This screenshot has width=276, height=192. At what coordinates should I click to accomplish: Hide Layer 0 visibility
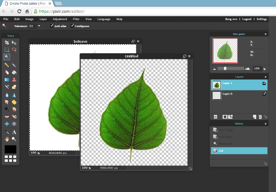coord(264,94)
